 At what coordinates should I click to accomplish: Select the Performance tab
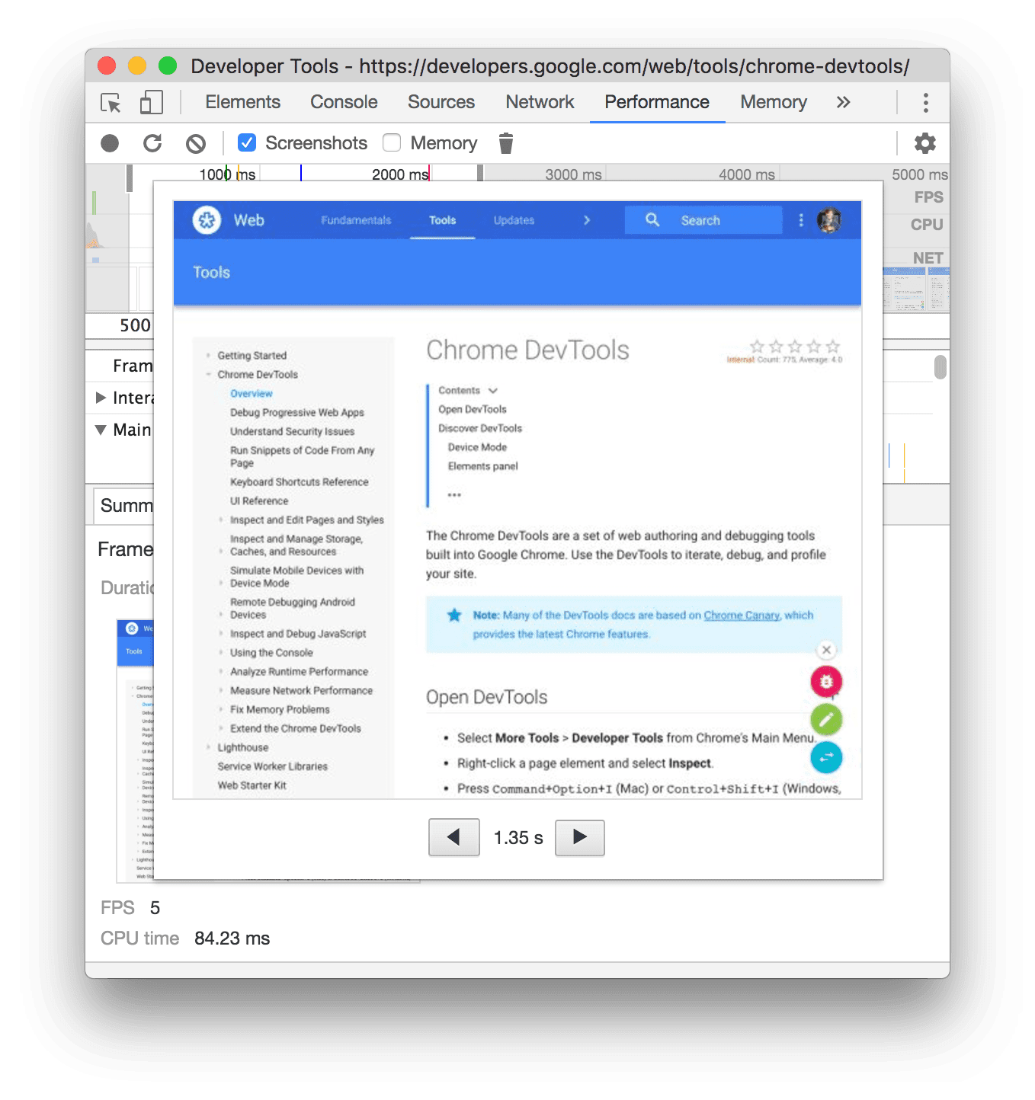pyautogui.click(x=657, y=102)
